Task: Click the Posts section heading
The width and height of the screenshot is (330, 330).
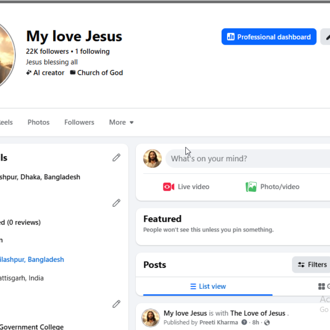Action: point(155,265)
